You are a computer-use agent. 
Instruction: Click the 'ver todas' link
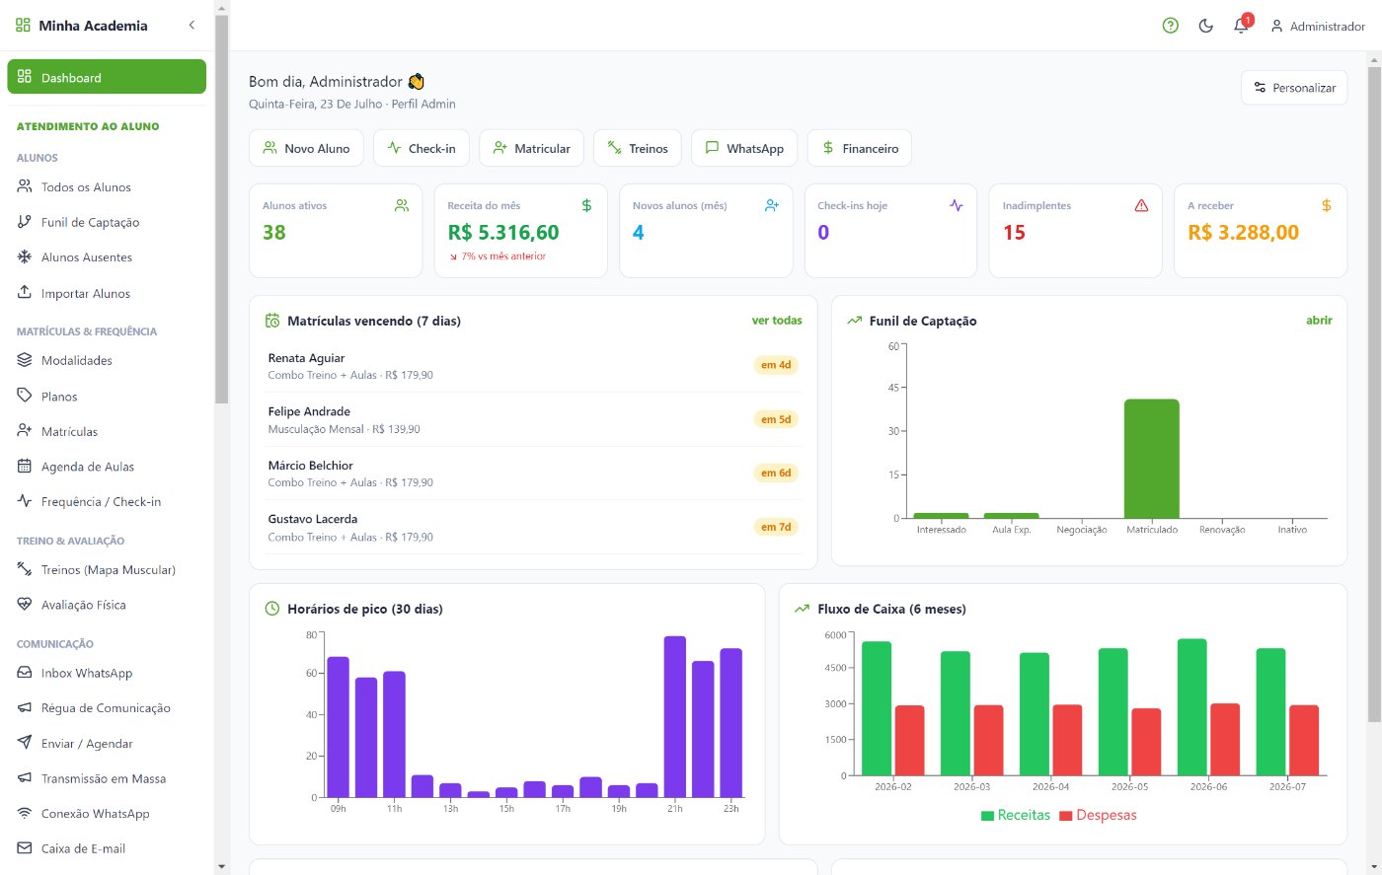(777, 321)
